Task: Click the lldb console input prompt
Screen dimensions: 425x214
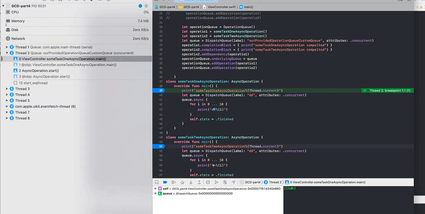Action: [290, 188]
